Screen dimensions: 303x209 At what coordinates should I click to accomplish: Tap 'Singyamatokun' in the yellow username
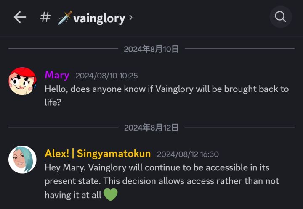tap(114, 154)
